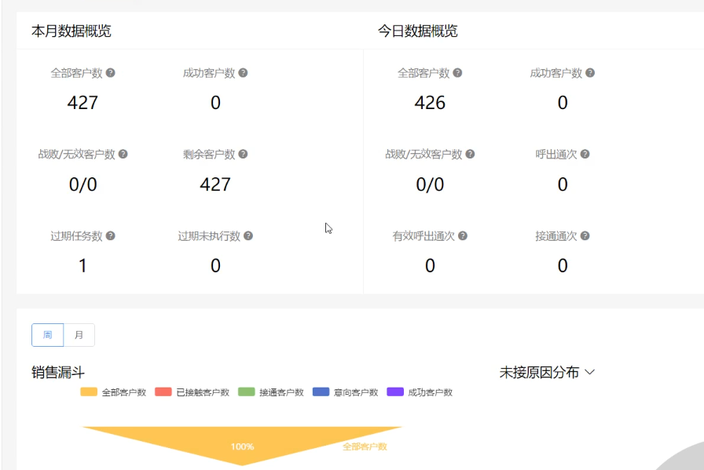Click help icon beside today's 成功客户数
This screenshot has height=470, width=704.
[x=590, y=73]
